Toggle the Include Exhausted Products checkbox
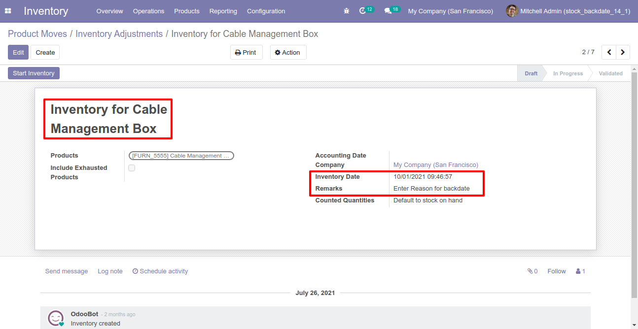The height and width of the screenshot is (329, 638). coord(132,168)
